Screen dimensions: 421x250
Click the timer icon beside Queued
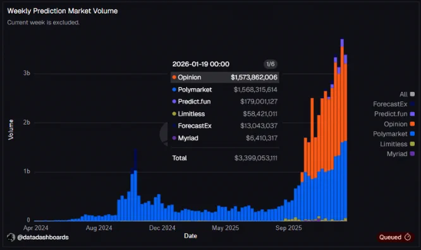coord(408,237)
